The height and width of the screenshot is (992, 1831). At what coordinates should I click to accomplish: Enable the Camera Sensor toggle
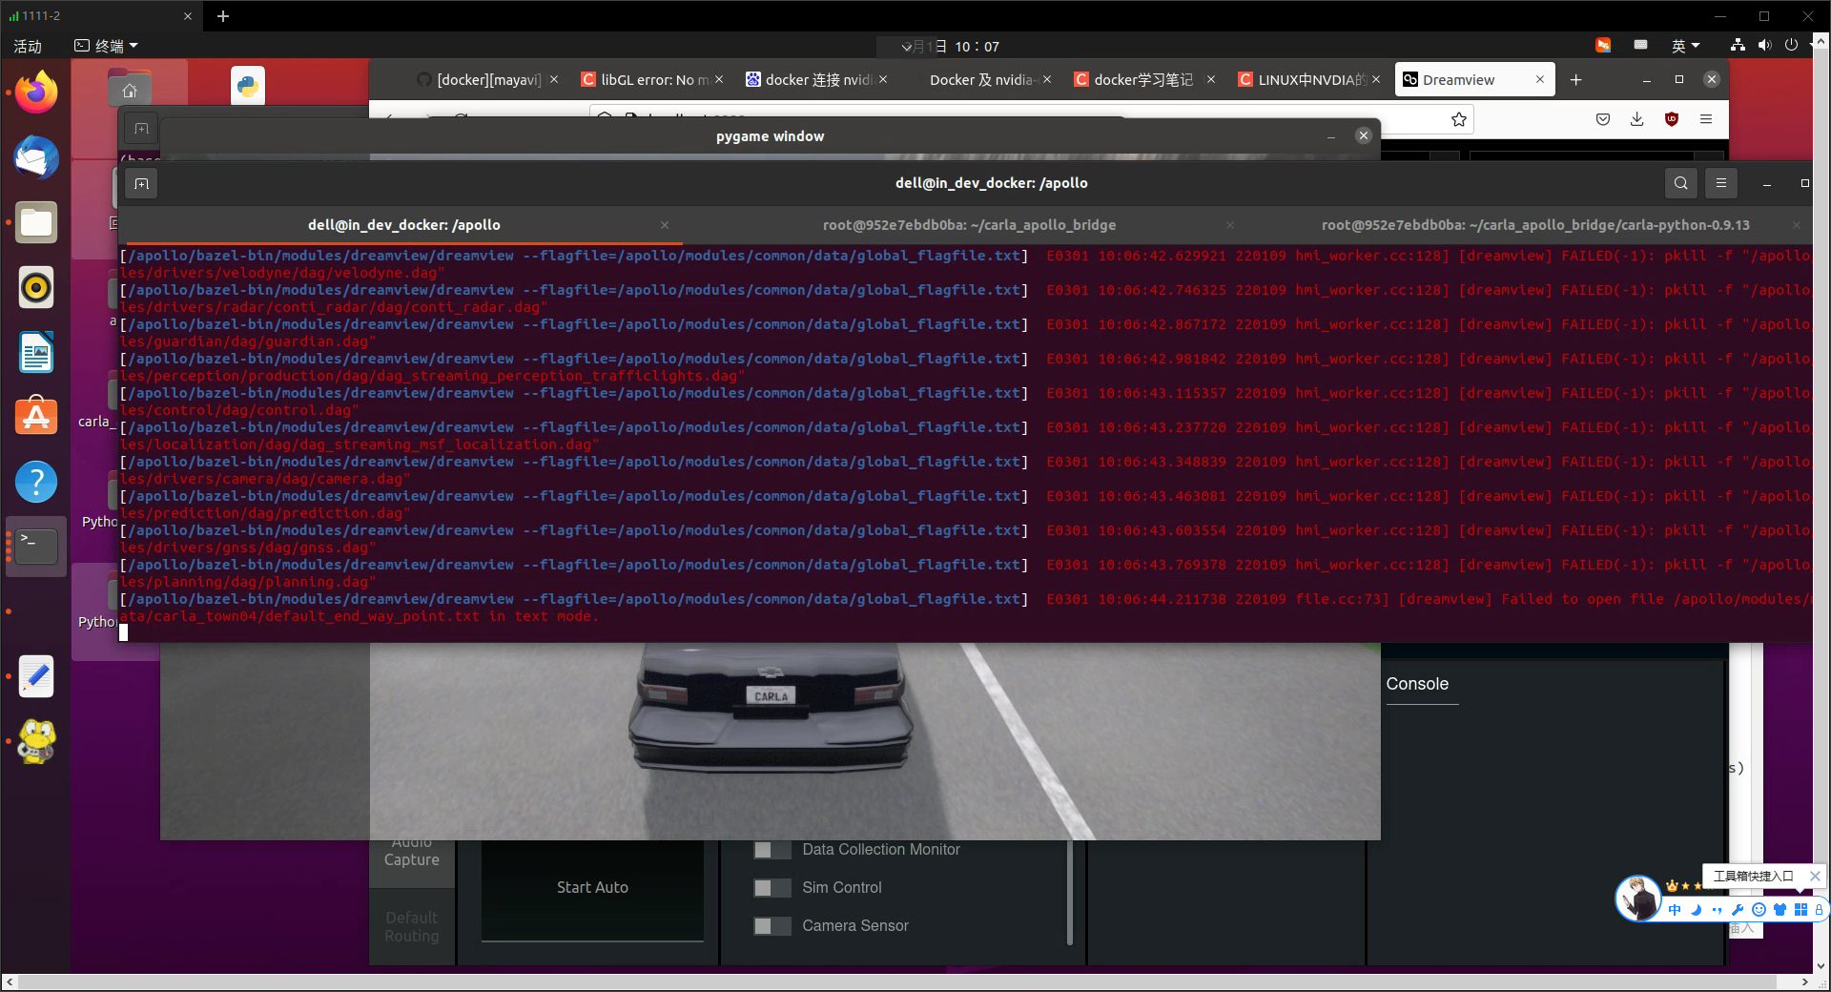(771, 925)
